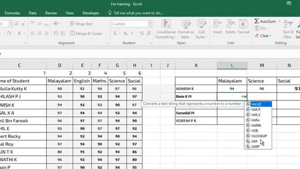Click the Binin K M cell
The width and height of the screenshot is (300, 169).
pos(196,97)
